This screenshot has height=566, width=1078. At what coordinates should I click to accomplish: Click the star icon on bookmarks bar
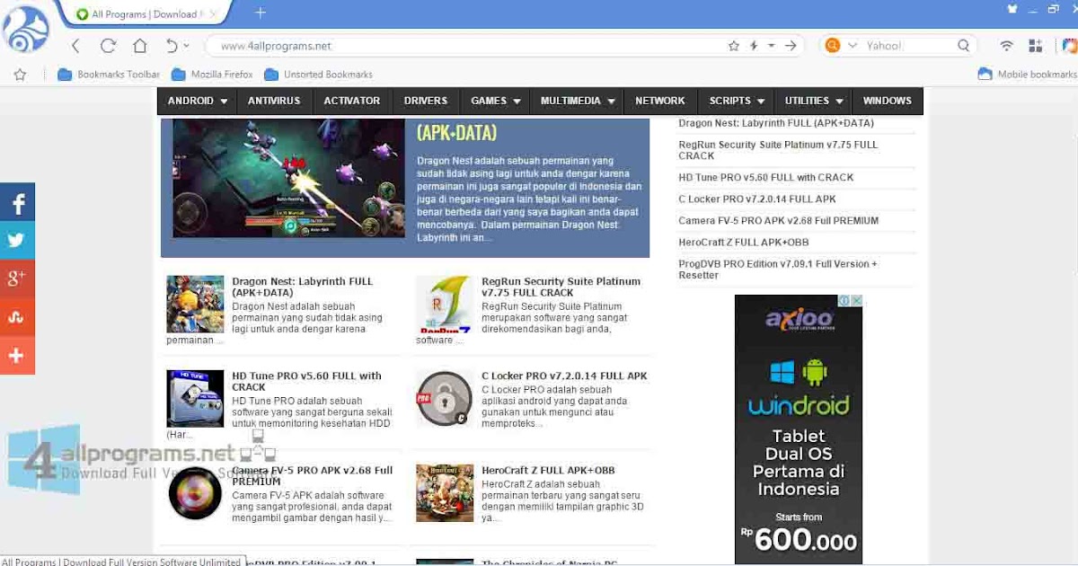tap(20, 75)
